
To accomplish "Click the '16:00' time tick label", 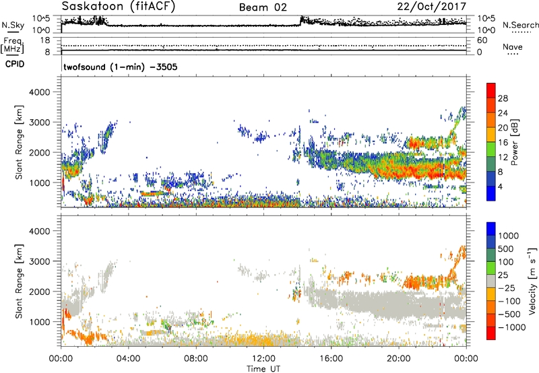I will click(x=331, y=359).
